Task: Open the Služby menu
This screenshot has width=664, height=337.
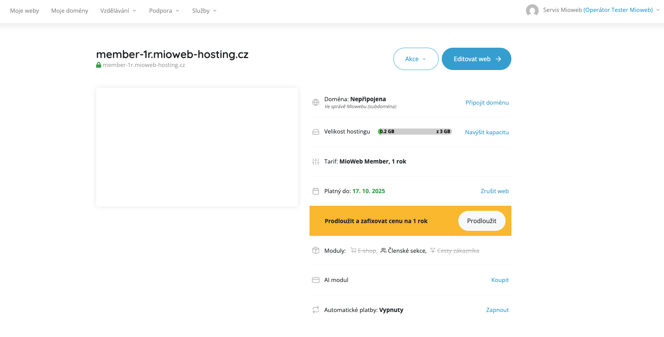Action: (204, 11)
